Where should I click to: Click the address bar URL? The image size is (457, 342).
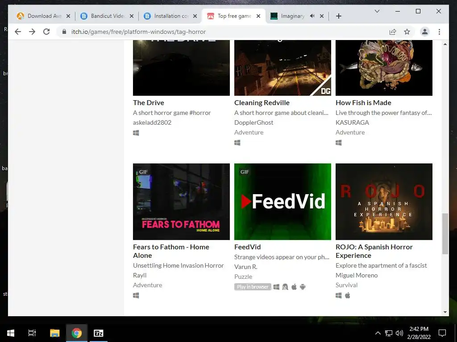click(x=138, y=32)
